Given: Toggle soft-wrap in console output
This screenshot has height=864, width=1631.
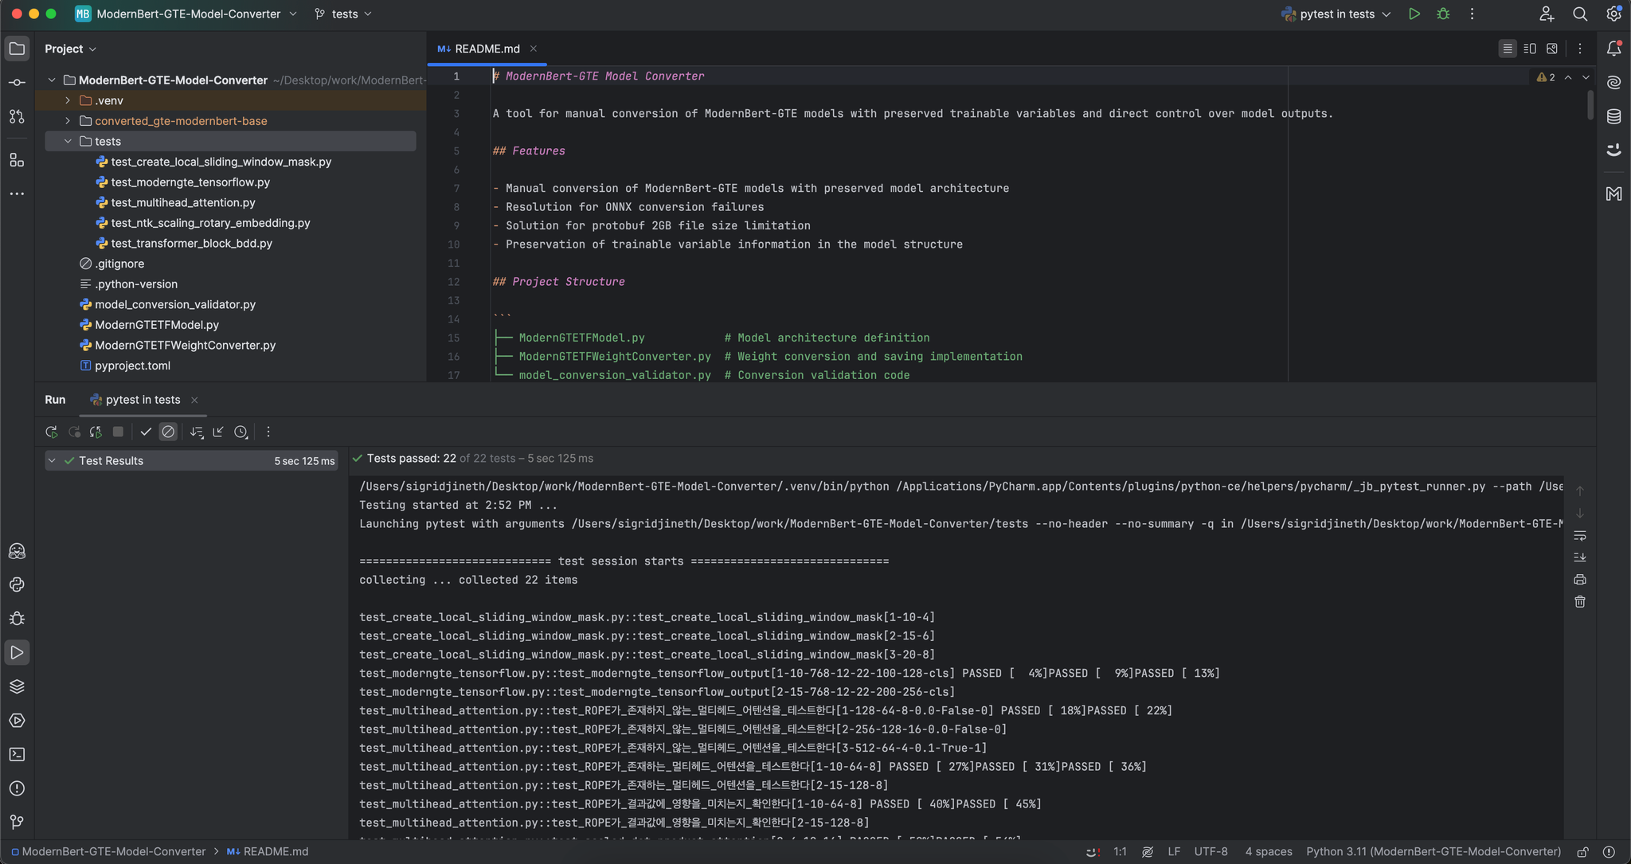Looking at the screenshot, I should (x=1580, y=535).
